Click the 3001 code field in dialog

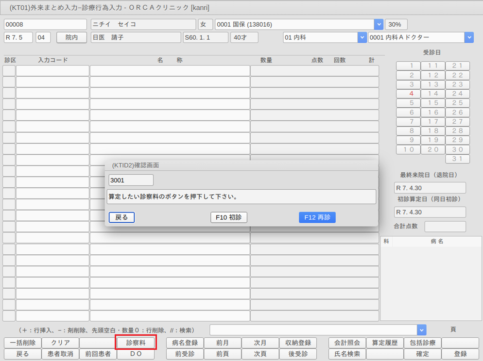point(131,180)
